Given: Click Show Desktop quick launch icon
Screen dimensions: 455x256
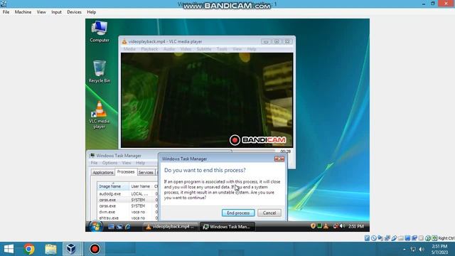Looking at the screenshot, I should coord(111,227).
